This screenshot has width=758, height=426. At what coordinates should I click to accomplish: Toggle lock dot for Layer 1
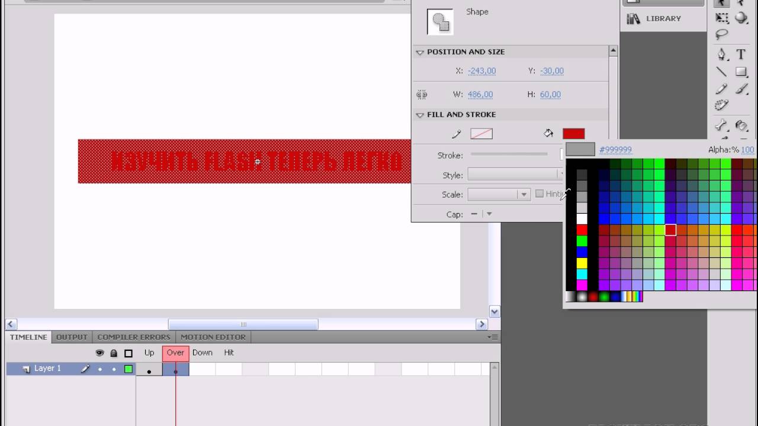[x=114, y=369]
